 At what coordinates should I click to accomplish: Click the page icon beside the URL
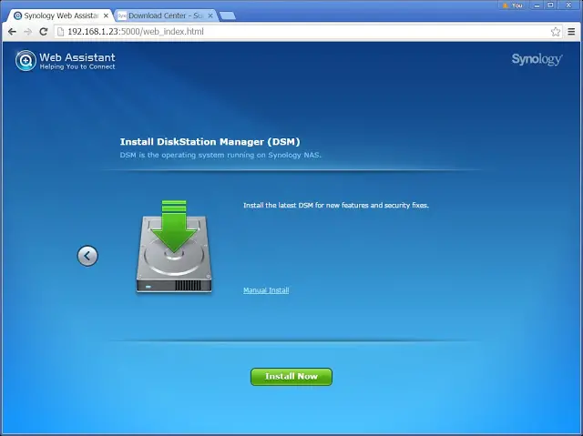pyautogui.click(x=61, y=32)
